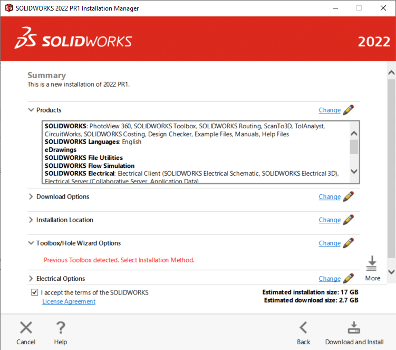Image resolution: width=396 pixels, height=350 pixels.
Task: Click the main page scrollbar down arrow
Action: (x=391, y=271)
